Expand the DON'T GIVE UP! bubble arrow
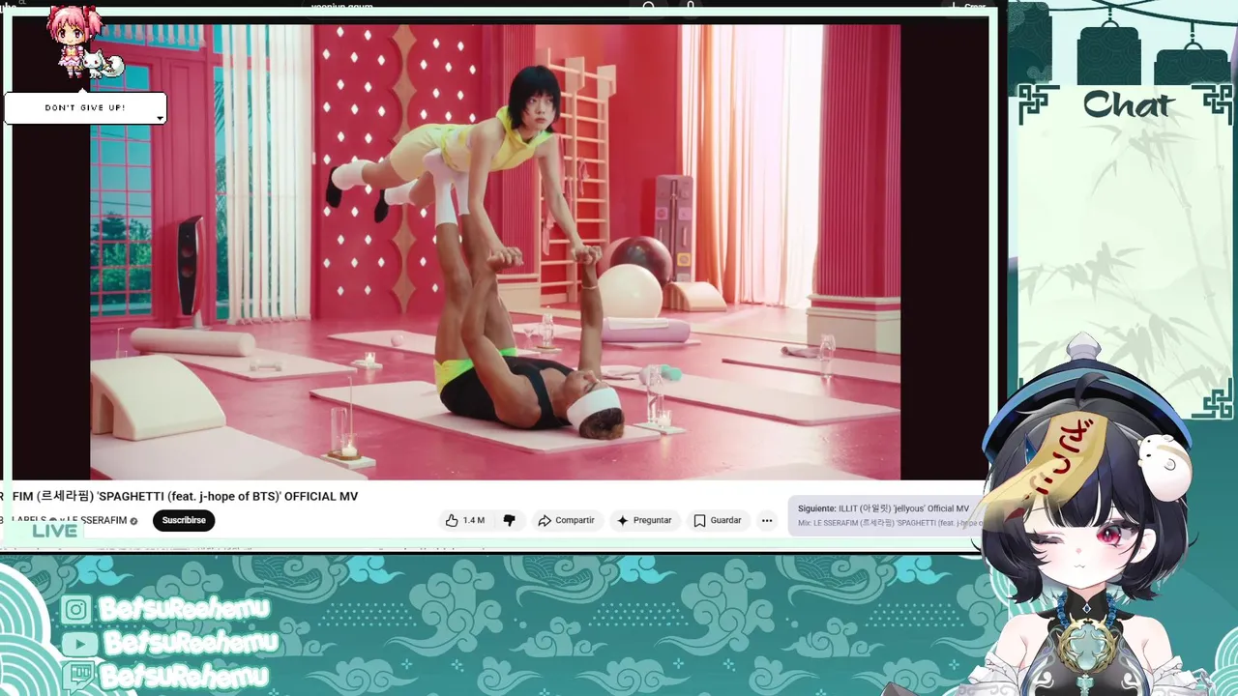Image resolution: width=1238 pixels, height=696 pixels. click(x=160, y=118)
